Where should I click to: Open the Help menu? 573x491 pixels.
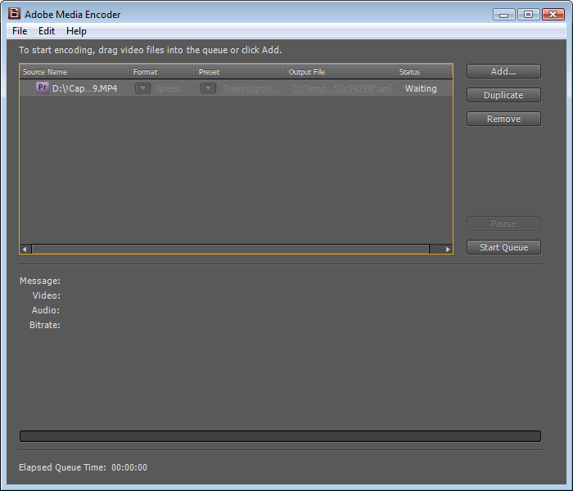[76, 31]
